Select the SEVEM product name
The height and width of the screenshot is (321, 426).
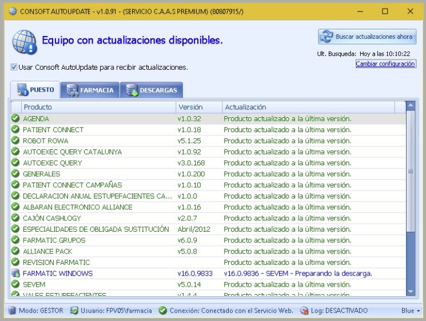(34, 284)
